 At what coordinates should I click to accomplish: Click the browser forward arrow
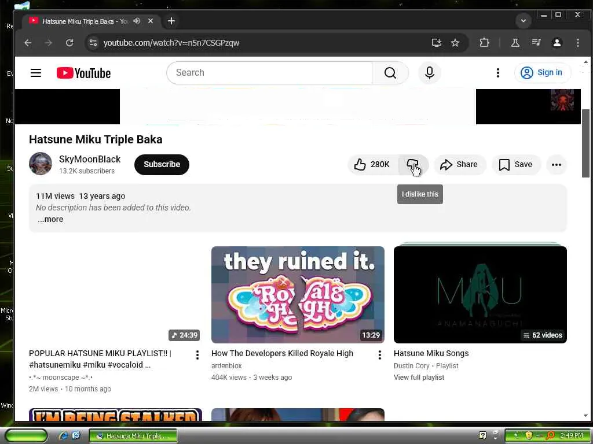[49, 43]
